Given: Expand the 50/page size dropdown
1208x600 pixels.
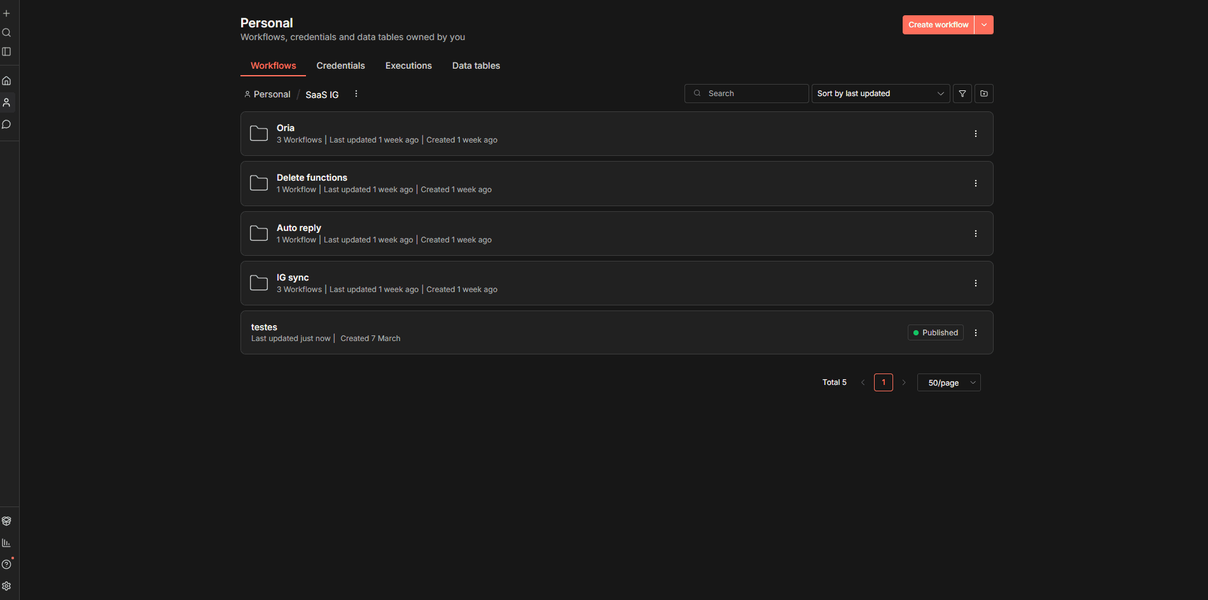Looking at the screenshot, I should point(948,382).
